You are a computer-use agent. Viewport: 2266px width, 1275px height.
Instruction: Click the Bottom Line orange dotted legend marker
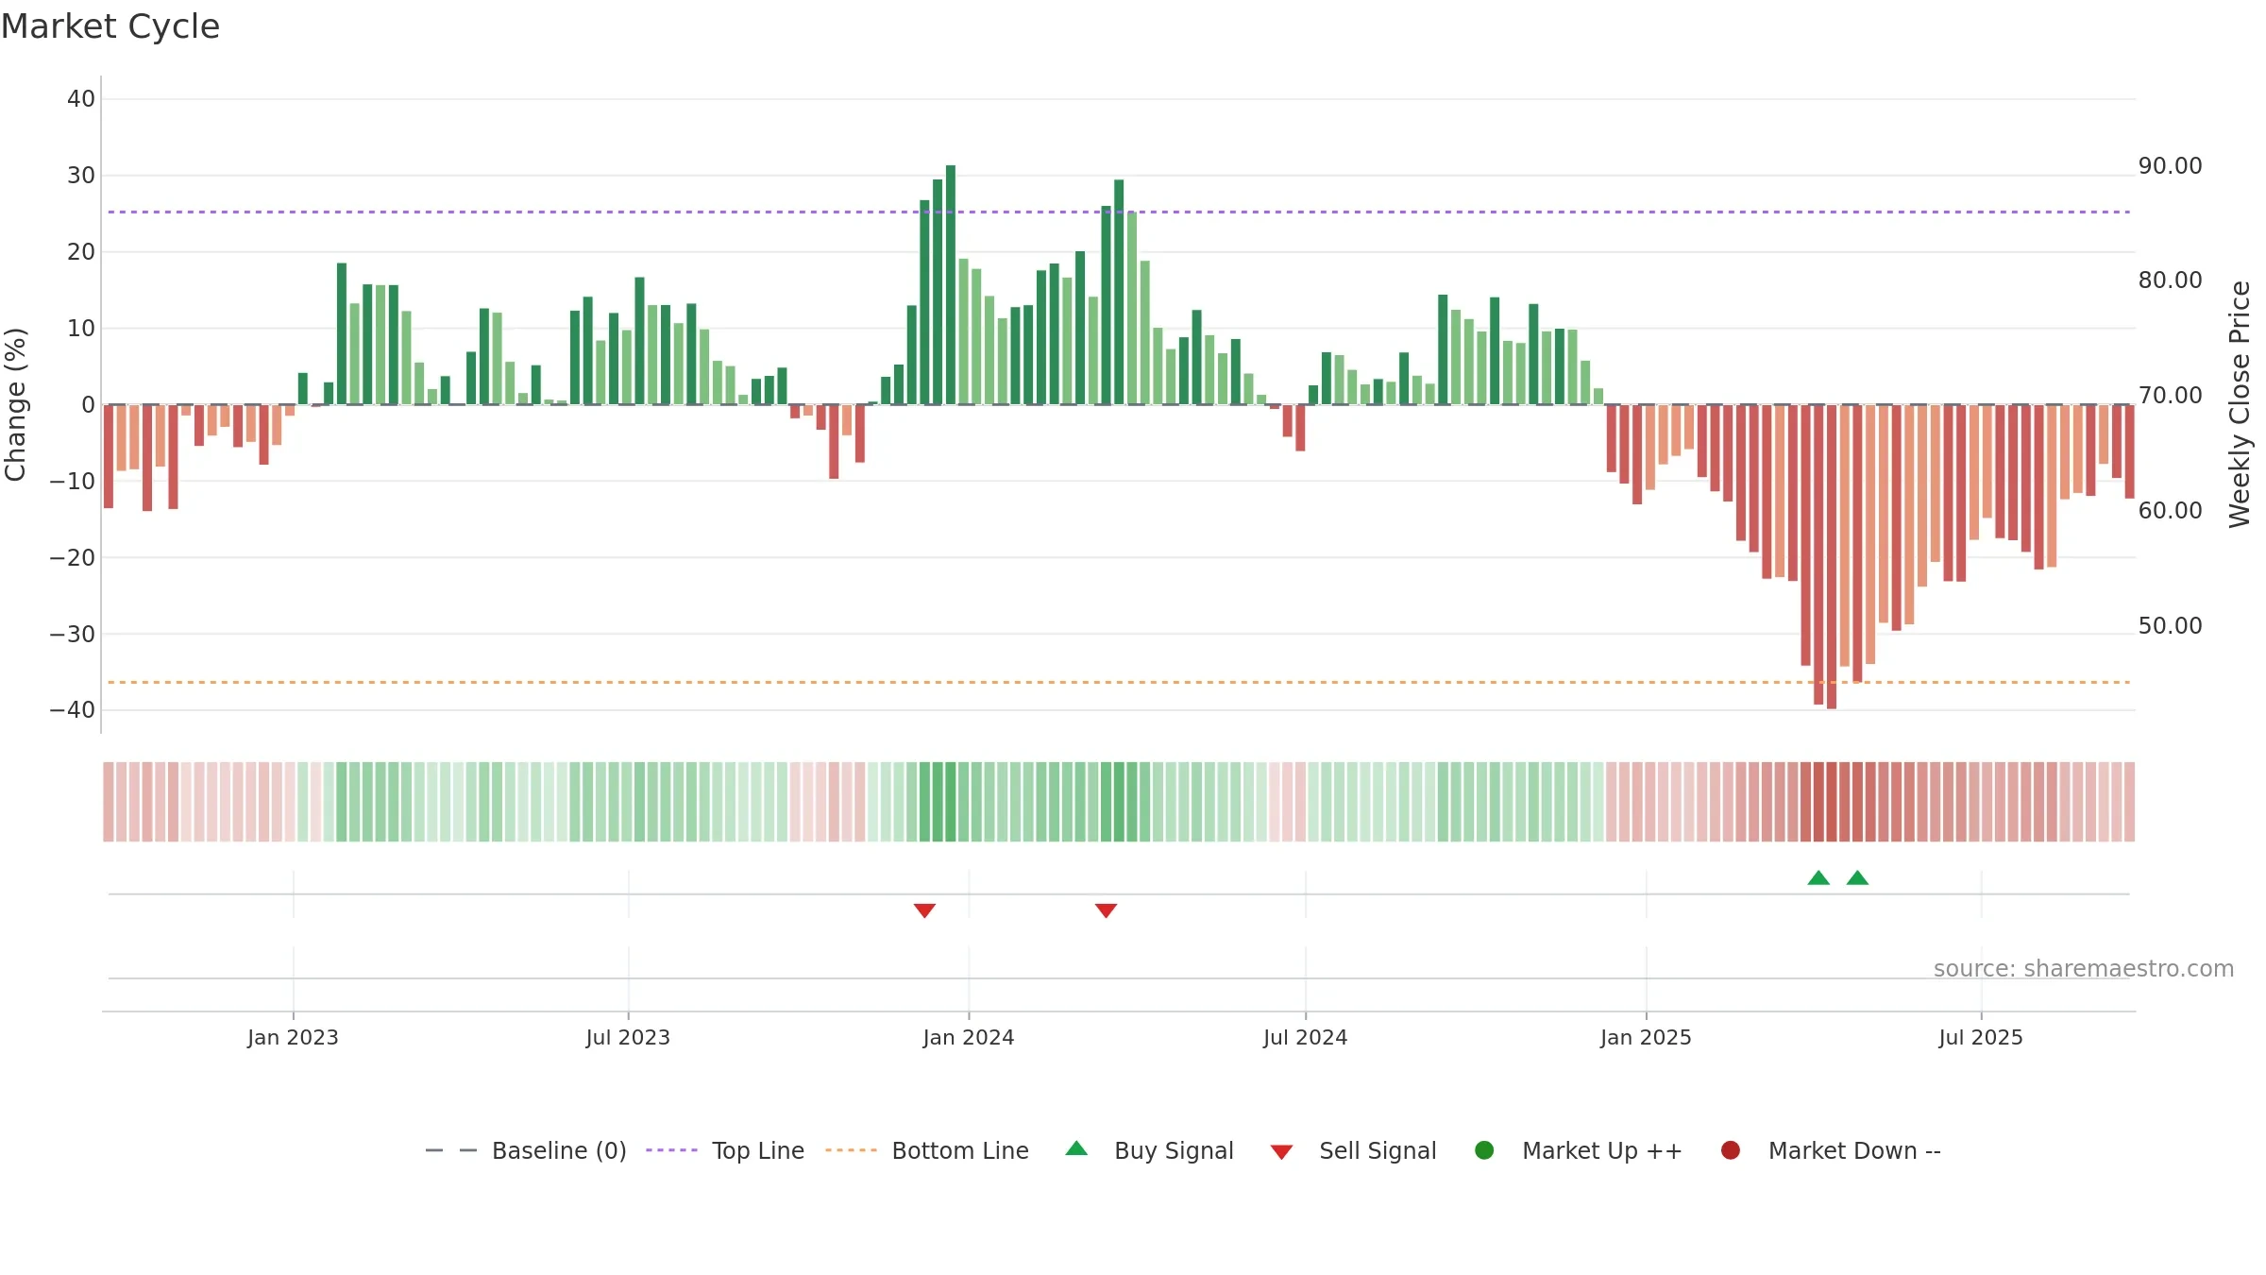[x=851, y=1150]
